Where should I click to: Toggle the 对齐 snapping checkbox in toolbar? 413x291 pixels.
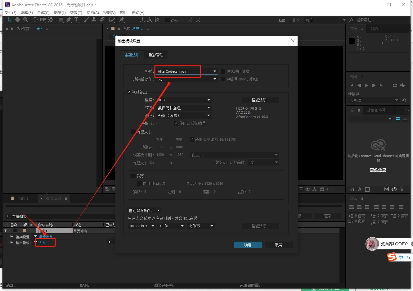(x=168, y=20)
